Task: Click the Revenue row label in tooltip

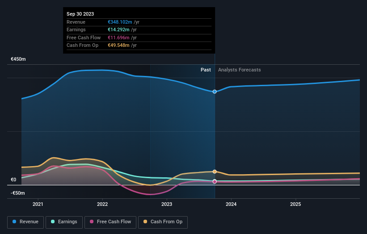Action: 76,22
